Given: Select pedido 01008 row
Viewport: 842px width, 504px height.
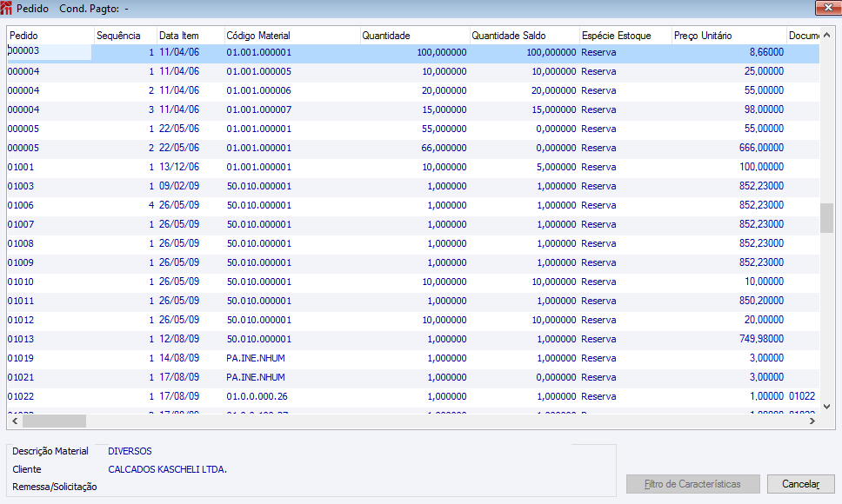Looking at the screenshot, I should [x=413, y=243].
